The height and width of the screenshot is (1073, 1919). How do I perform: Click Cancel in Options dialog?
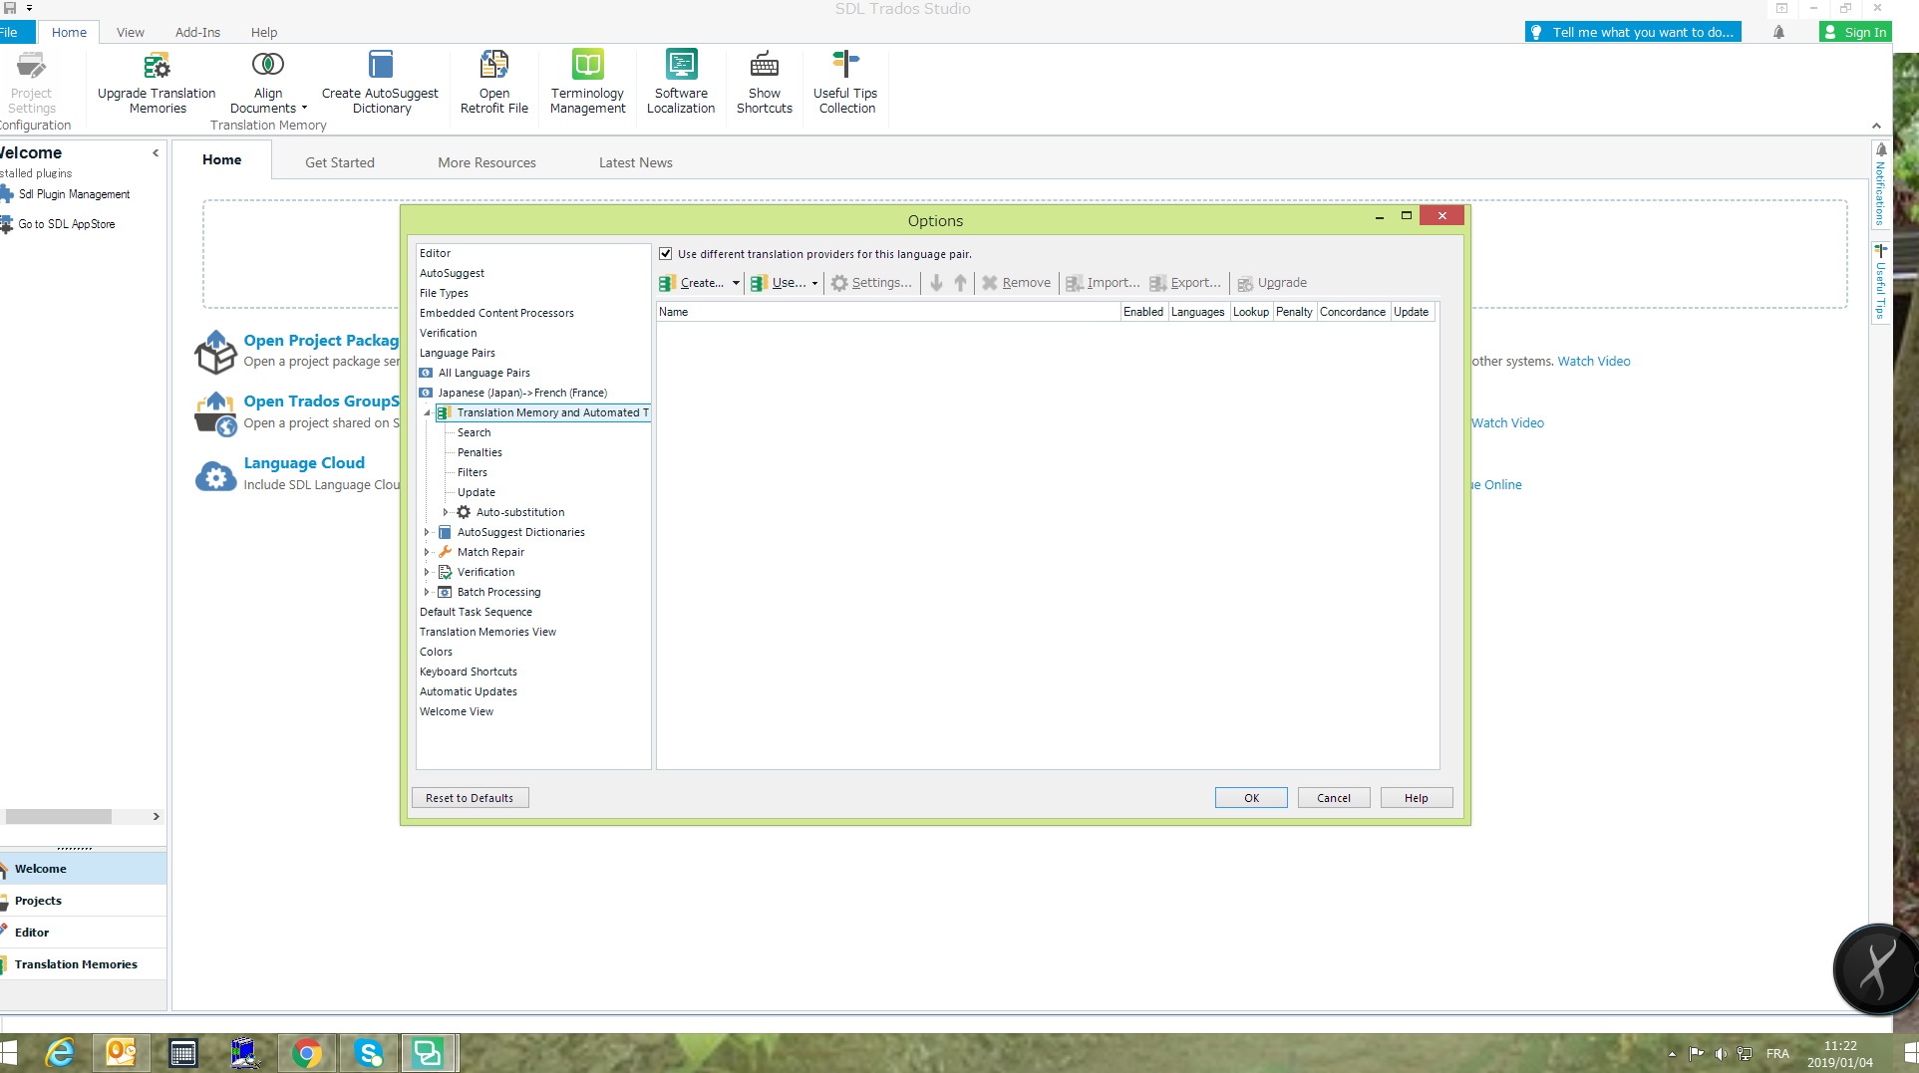(x=1334, y=798)
